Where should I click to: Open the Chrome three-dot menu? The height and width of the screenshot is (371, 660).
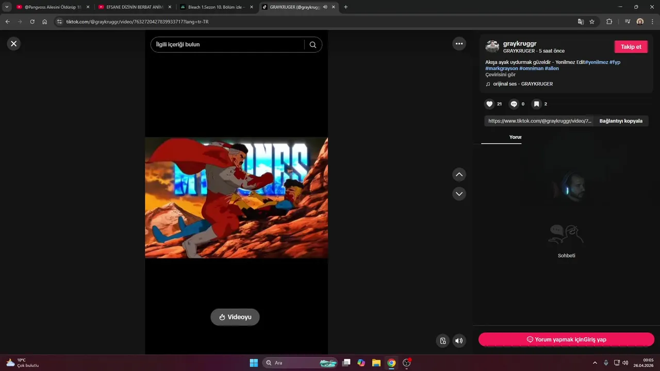coord(652,22)
